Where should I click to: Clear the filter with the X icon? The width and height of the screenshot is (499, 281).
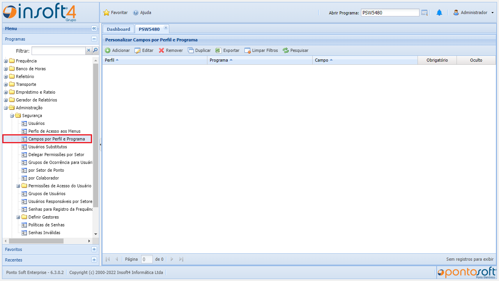pos(88,50)
